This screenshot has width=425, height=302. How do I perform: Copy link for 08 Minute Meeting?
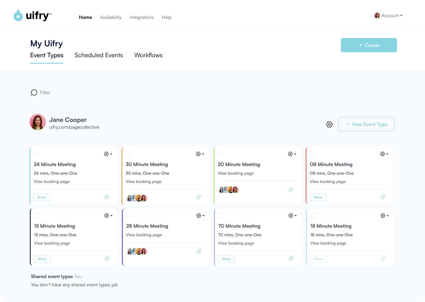coord(383,197)
